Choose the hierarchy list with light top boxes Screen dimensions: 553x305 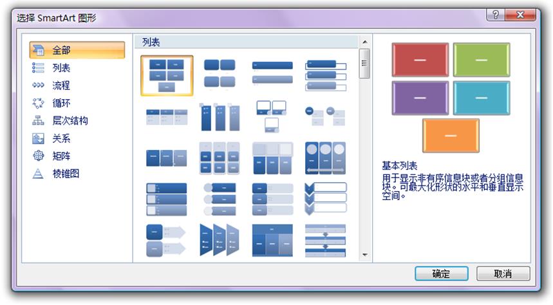[272, 158]
